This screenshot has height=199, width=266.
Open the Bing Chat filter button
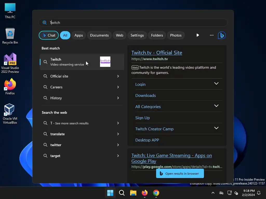(49, 35)
